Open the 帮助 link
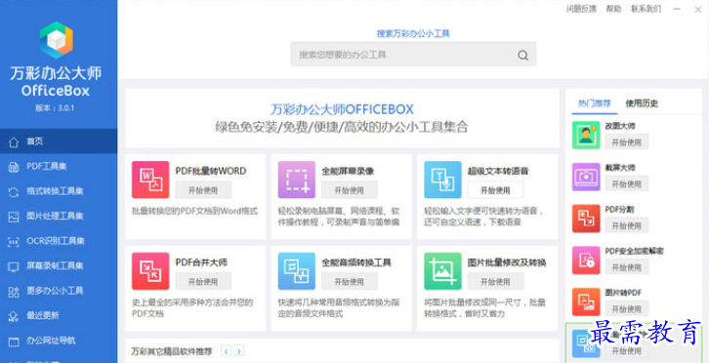Viewport: 709px width, 363px height. point(613,9)
